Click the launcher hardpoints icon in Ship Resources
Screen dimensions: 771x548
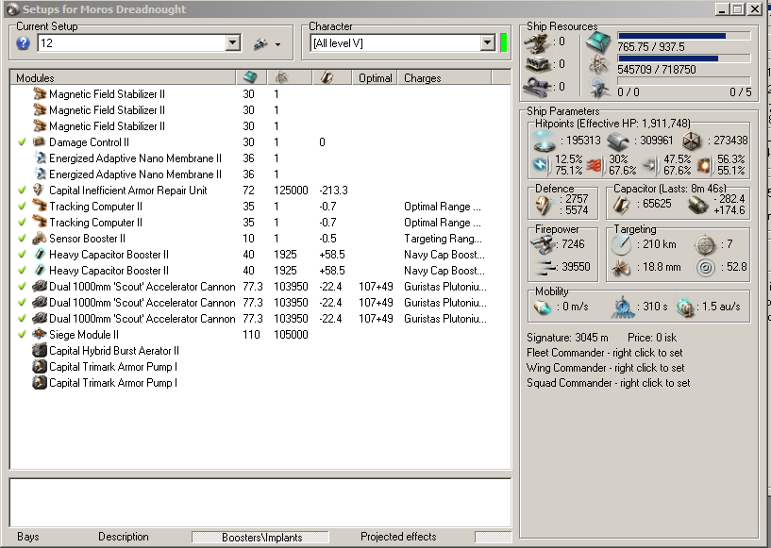pyautogui.click(x=537, y=64)
